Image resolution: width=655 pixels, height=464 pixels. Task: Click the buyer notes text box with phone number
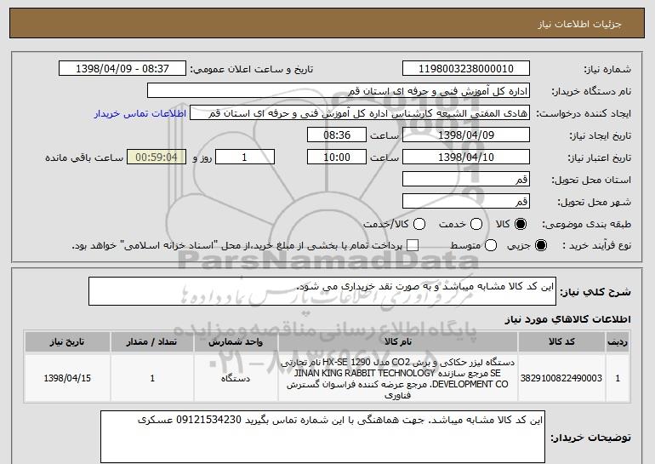coord(322,437)
